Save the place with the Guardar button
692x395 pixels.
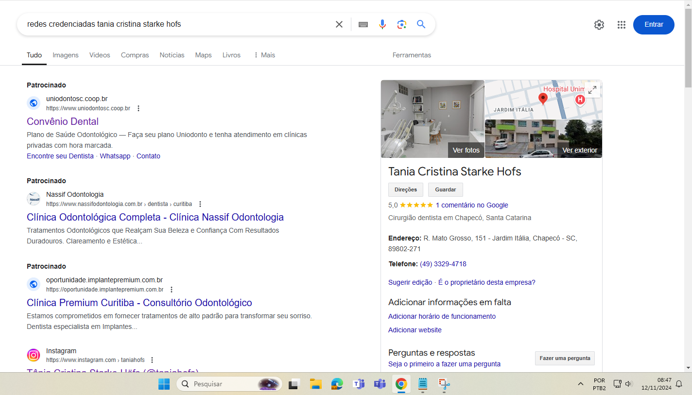click(446, 189)
